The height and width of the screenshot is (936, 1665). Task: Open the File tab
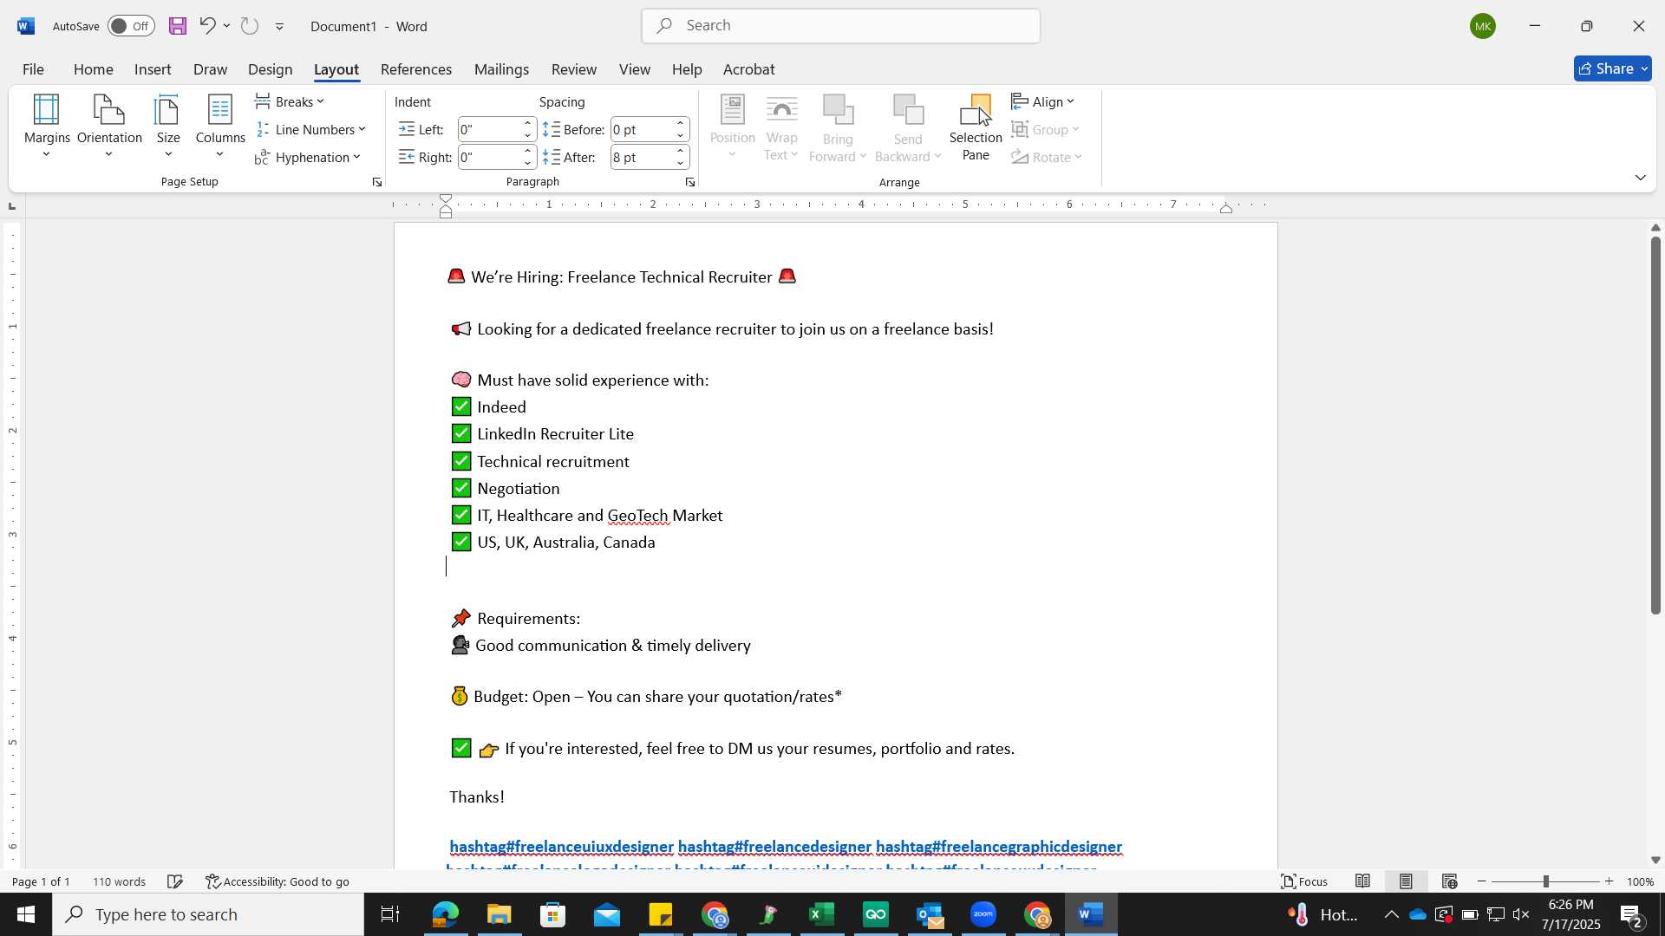pyautogui.click(x=33, y=69)
